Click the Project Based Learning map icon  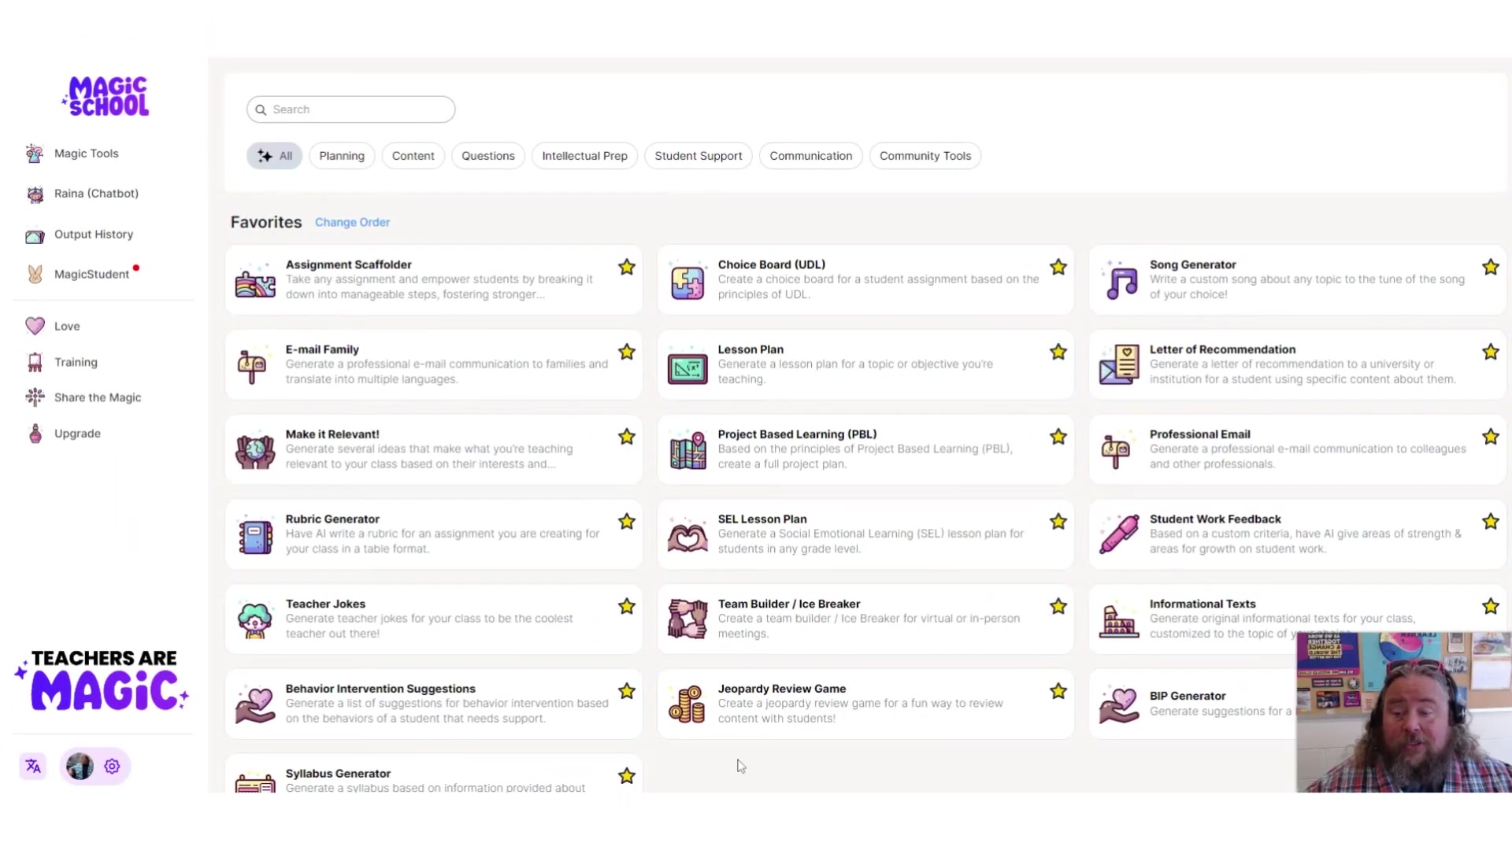click(687, 450)
